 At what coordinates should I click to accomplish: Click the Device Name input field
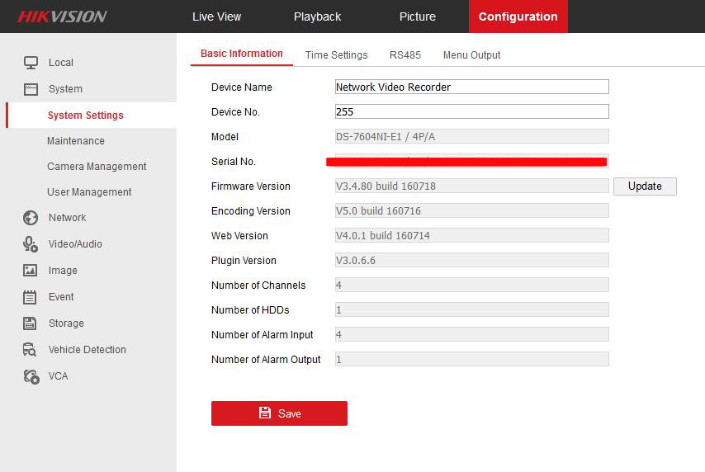tap(471, 87)
